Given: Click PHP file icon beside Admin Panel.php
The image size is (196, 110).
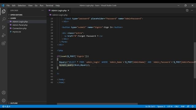Looking at the screenshot, I should click(11, 25).
